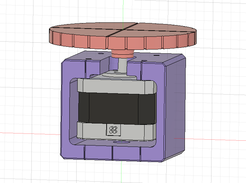
Task: Select the motor's bottom silver end cap
Action: [x=116, y=131]
